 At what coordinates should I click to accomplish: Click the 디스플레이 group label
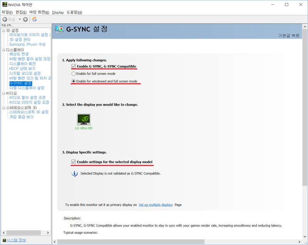(15, 50)
